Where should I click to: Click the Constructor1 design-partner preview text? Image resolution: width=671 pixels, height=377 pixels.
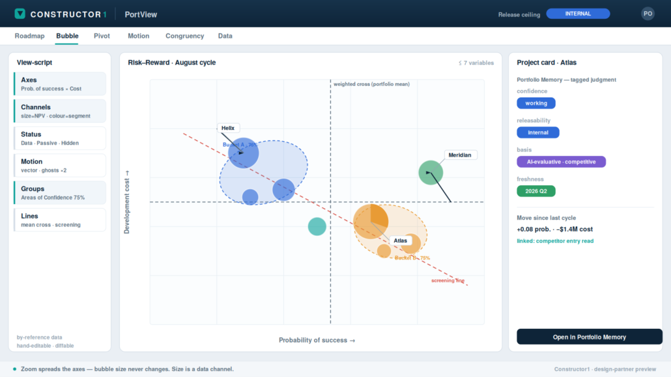[605, 369]
